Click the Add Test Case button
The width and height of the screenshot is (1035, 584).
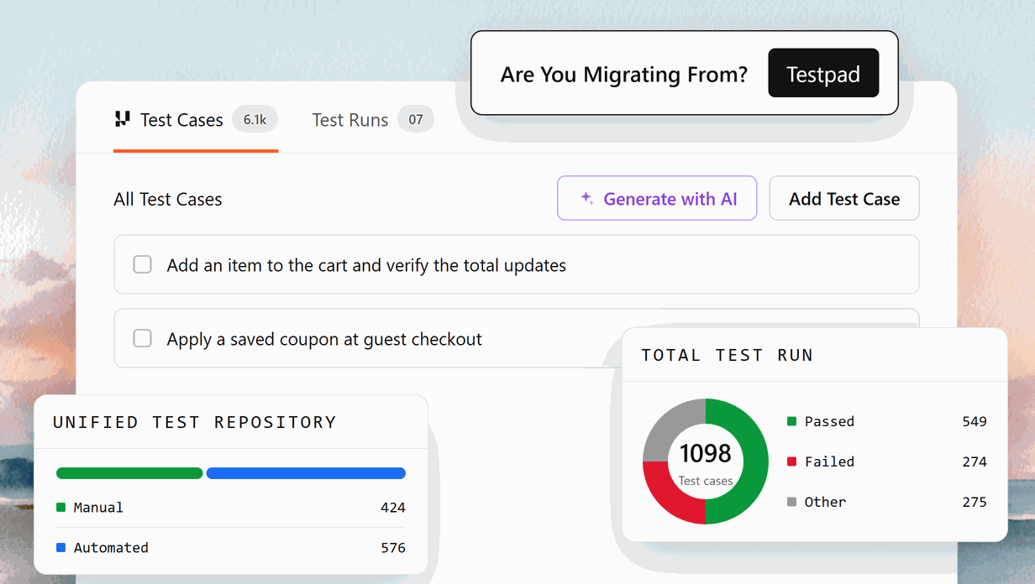[x=844, y=199]
